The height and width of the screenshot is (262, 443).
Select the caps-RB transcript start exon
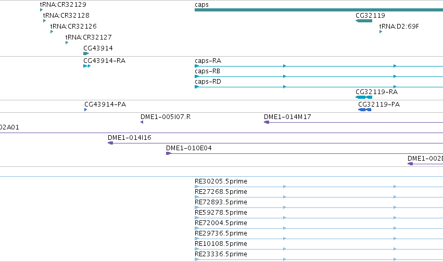click(197, 76)
